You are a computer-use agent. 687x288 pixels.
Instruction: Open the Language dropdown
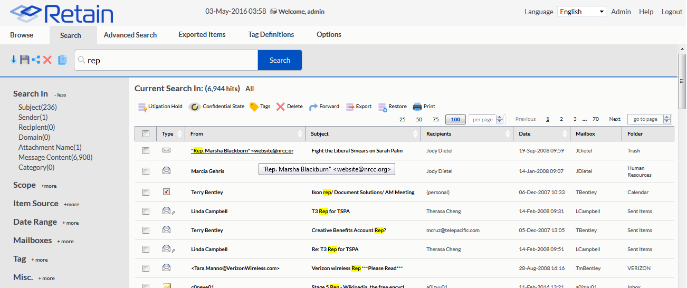point(581,12)
